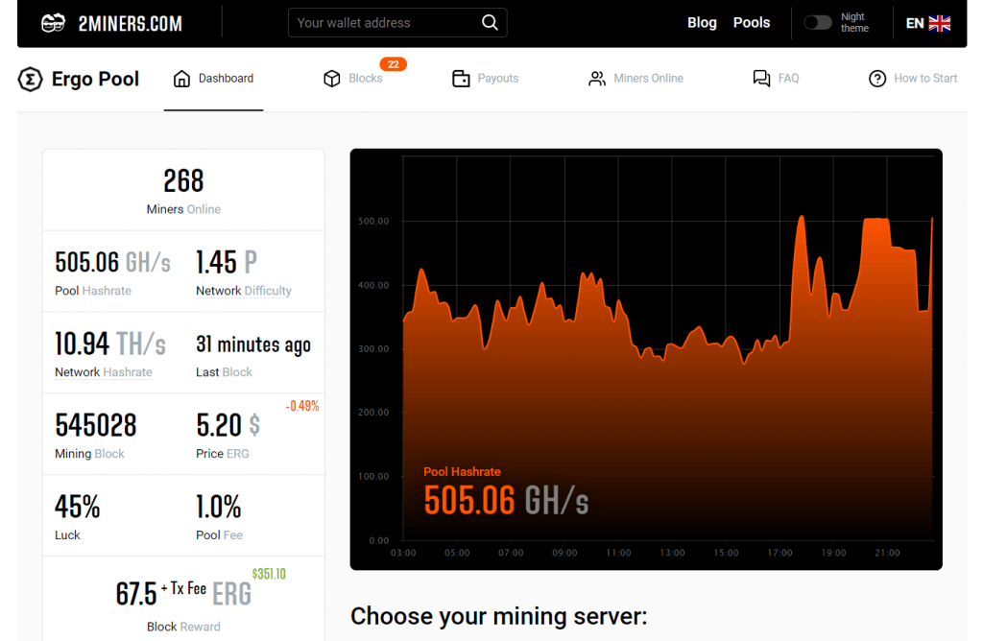Select the Blocks cube icon
The width and height of the screenshot is (983, 641).
coord(331,80)
